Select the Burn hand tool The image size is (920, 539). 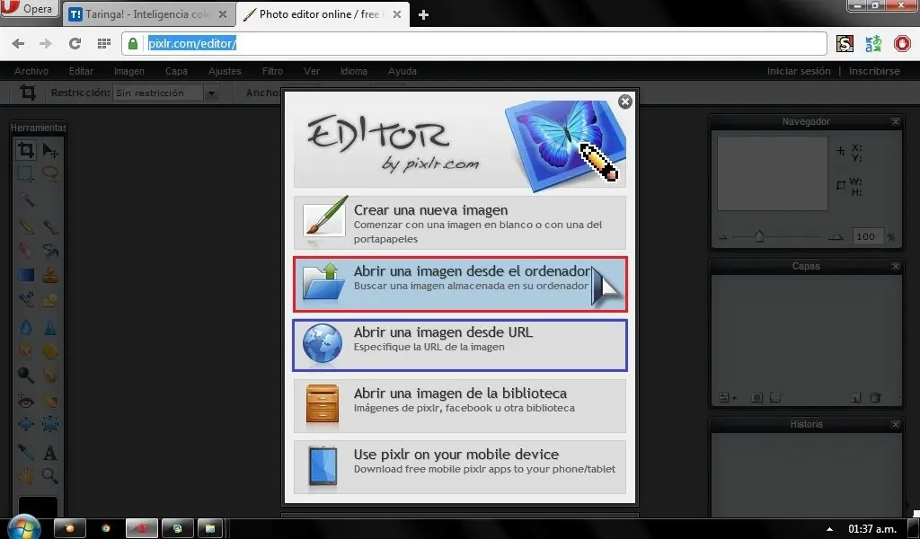click(50, 375)
